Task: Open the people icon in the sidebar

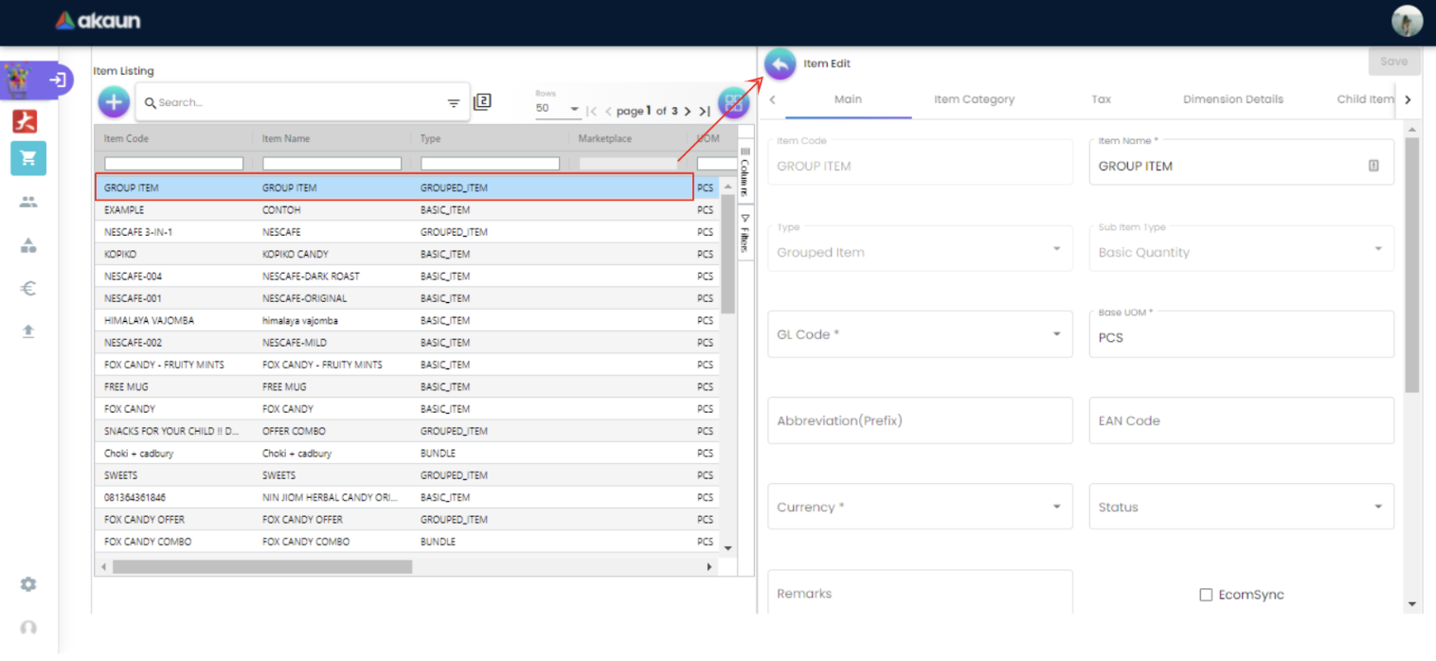Action: [28, 202]
